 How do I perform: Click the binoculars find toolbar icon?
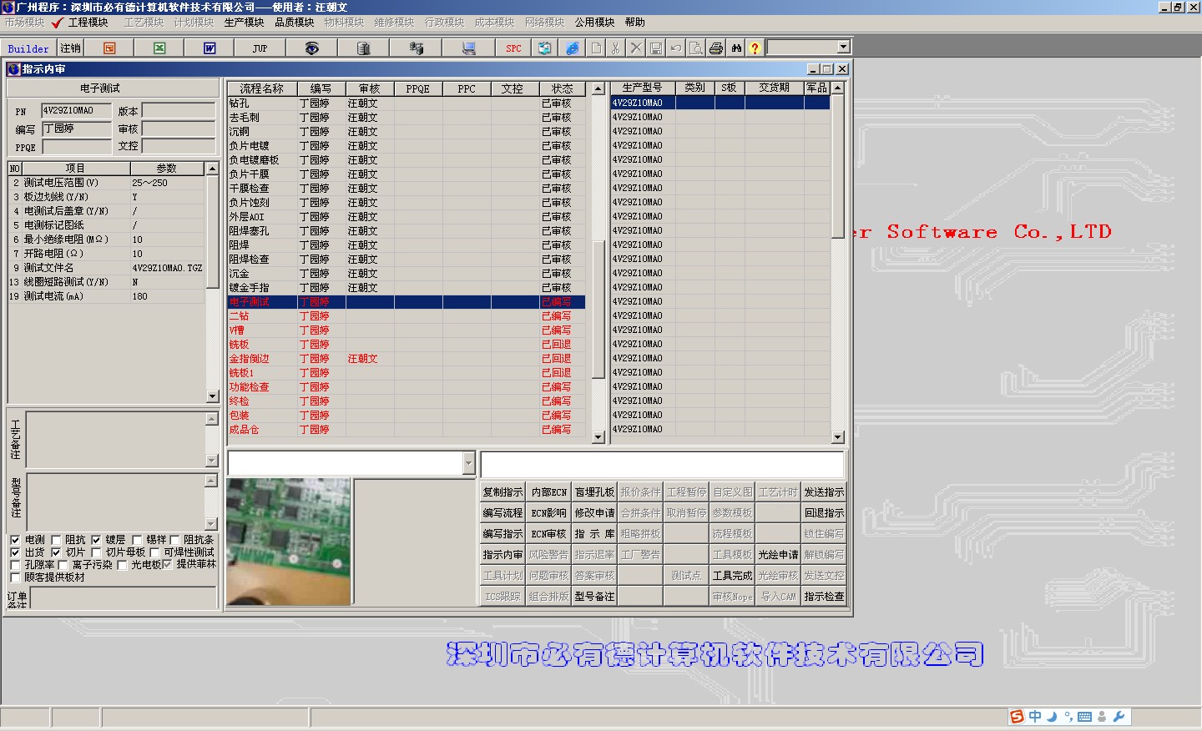pyautogui.click(x=736, y=48)
